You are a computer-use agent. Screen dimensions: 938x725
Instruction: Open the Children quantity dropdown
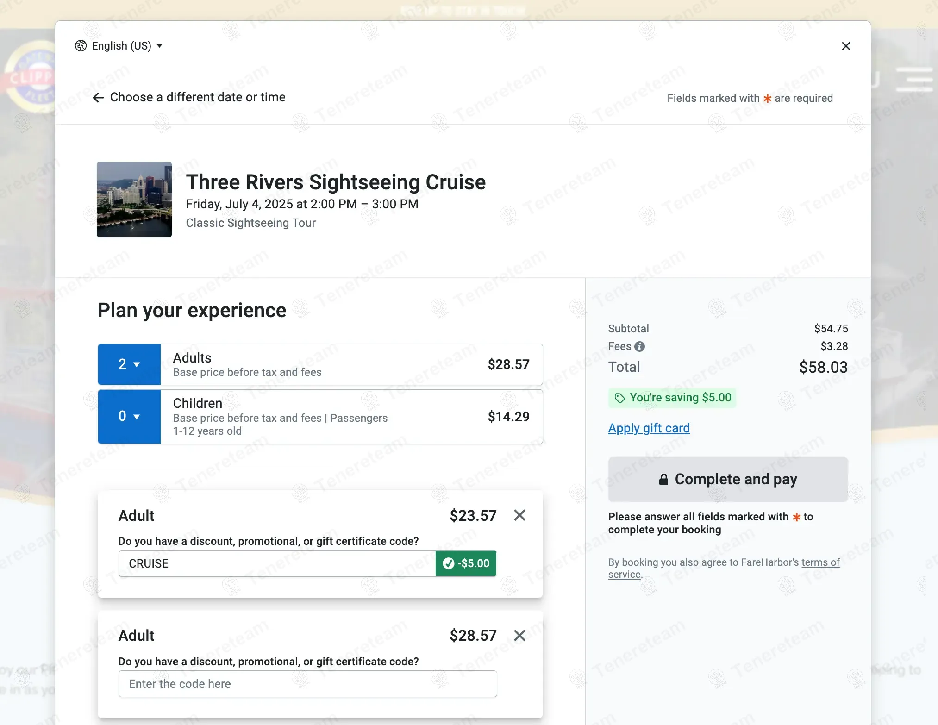(129, 416)
